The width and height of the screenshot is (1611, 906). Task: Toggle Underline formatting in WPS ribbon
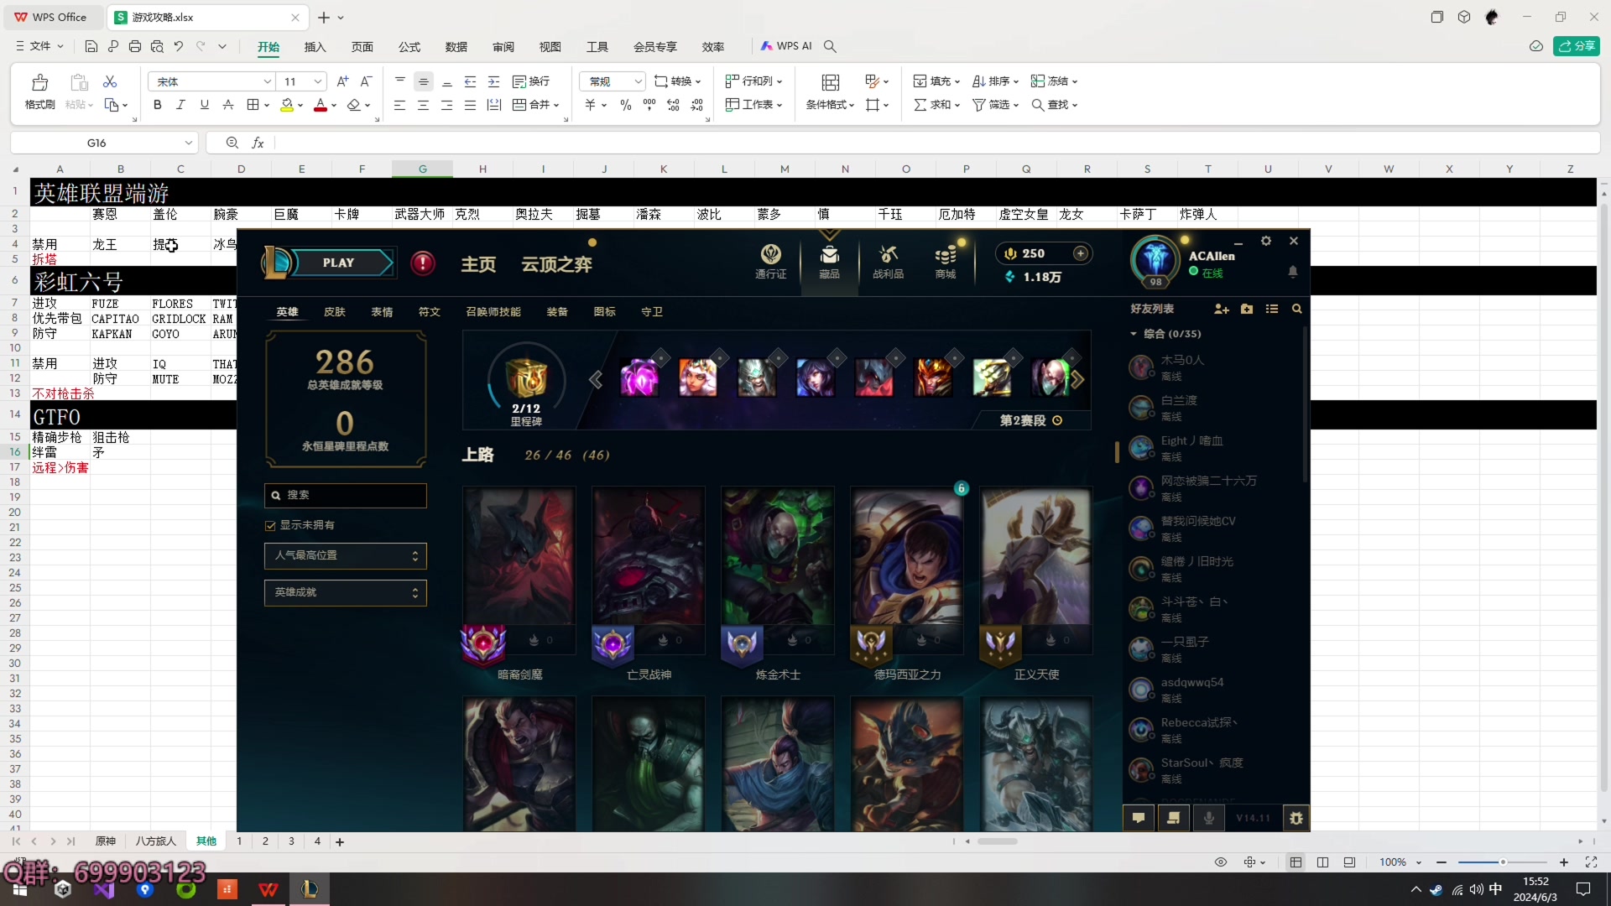click(204, 105)
